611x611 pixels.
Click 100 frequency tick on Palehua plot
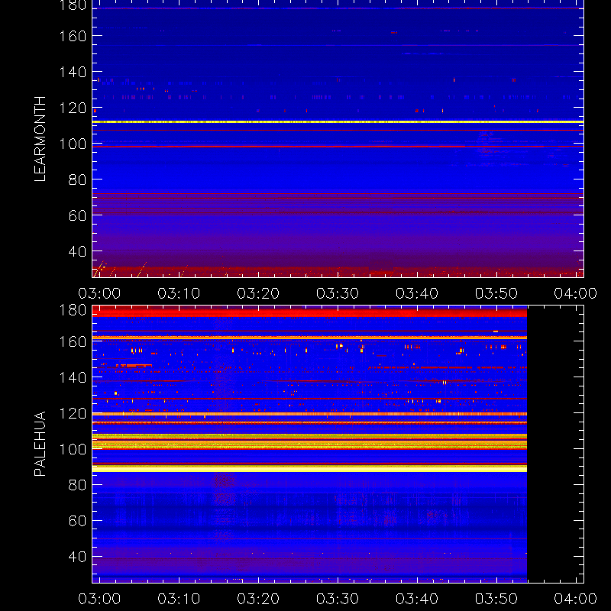[x=73, y=449]
